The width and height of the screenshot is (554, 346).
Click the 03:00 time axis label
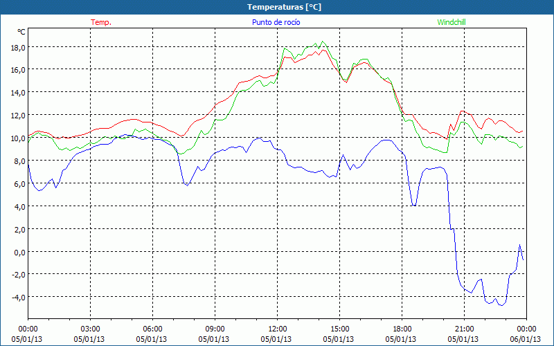[91, 329]
